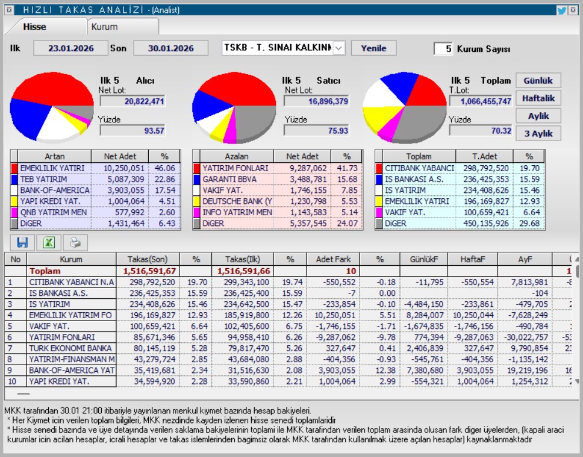Click magenta swatch beside VAKIF YAT. in Toplam
This screenshot has width=583, height=457.
coord(379,212)
